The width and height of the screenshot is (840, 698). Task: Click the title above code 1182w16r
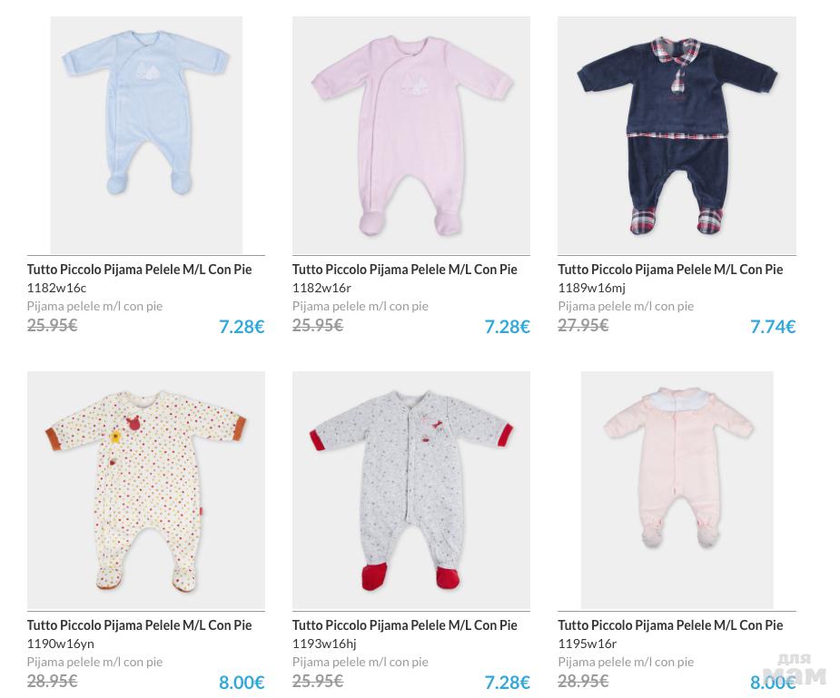[x=404, y=270]
